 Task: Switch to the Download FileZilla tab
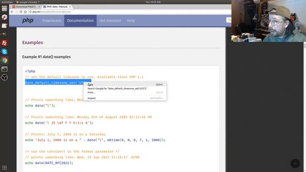(x=25, y=7)
